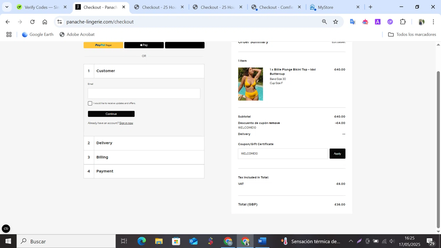
Task: Bookmark this page with the star icon
Action: pos(335,22)
